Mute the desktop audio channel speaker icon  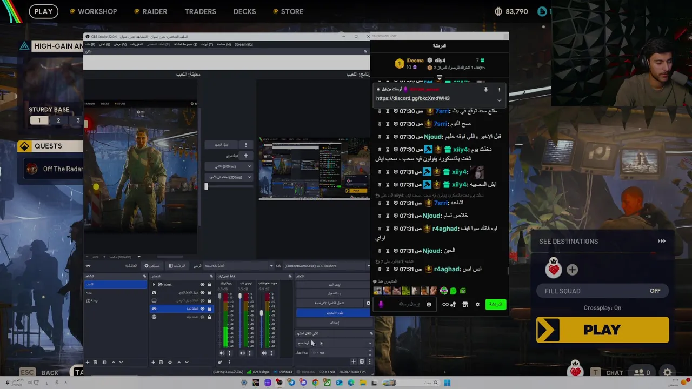click(264, 353)
